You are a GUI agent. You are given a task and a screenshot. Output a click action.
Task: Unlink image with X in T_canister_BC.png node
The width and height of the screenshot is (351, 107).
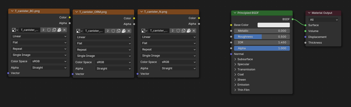pos(64,30)
